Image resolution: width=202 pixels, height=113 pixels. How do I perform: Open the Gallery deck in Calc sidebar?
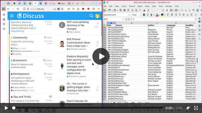(x=199, y=30)
